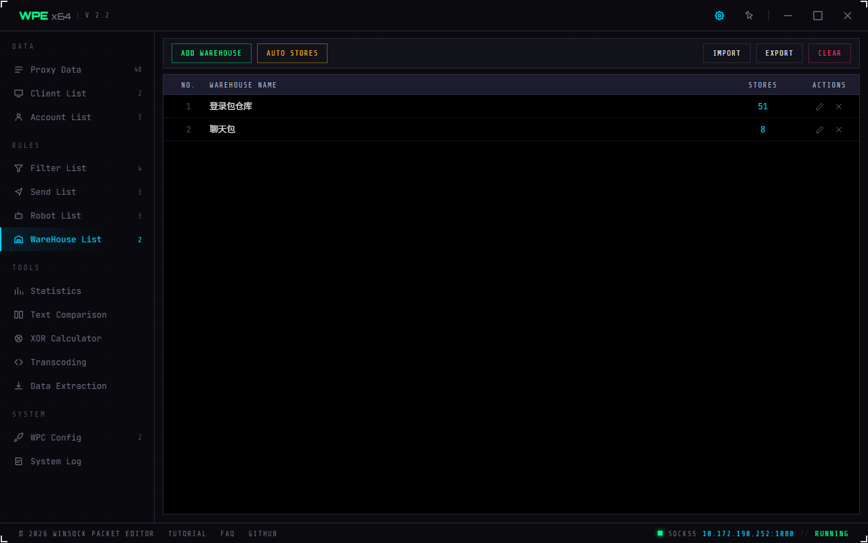Click the XOR Calculator circle icon
868x543 pixels.
(18, 339)
